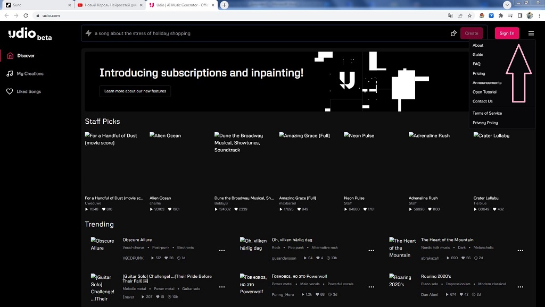The height and width of the screenshot is (307, 545).
Task: Switch to the Suno browser tab
Action: click(x=36, y=5)
